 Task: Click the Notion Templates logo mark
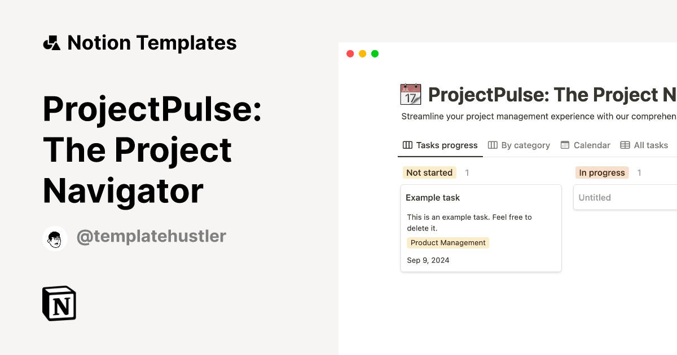click(51, 42)
